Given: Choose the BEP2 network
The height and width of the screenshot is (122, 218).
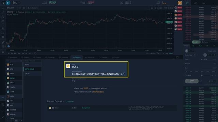Looking at the screenshot, I should [x=32, y=65].
